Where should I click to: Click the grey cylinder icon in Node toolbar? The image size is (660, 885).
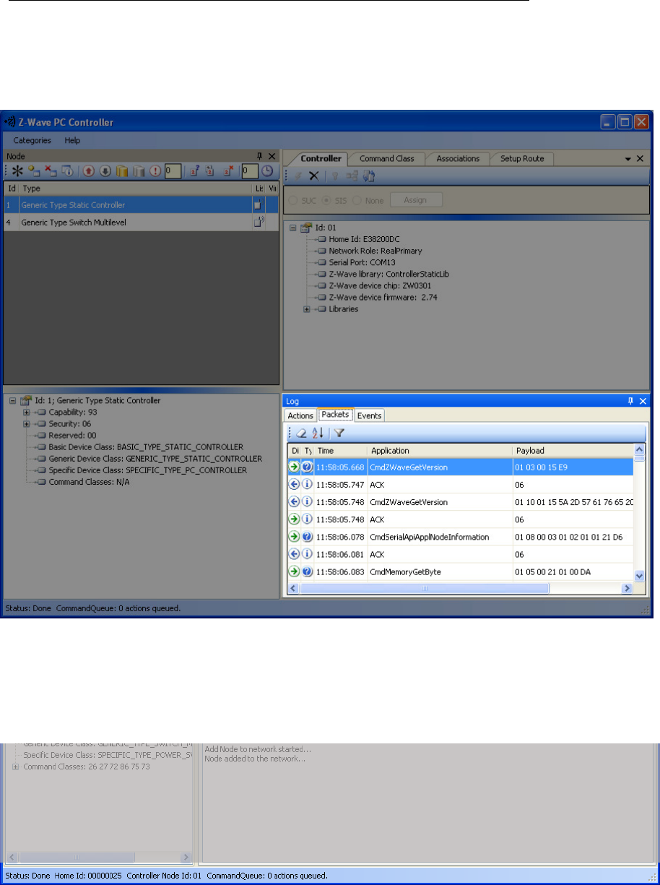click(x=139, y=170)
